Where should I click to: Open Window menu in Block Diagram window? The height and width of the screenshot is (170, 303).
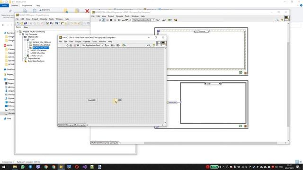(x=135, y=16)
